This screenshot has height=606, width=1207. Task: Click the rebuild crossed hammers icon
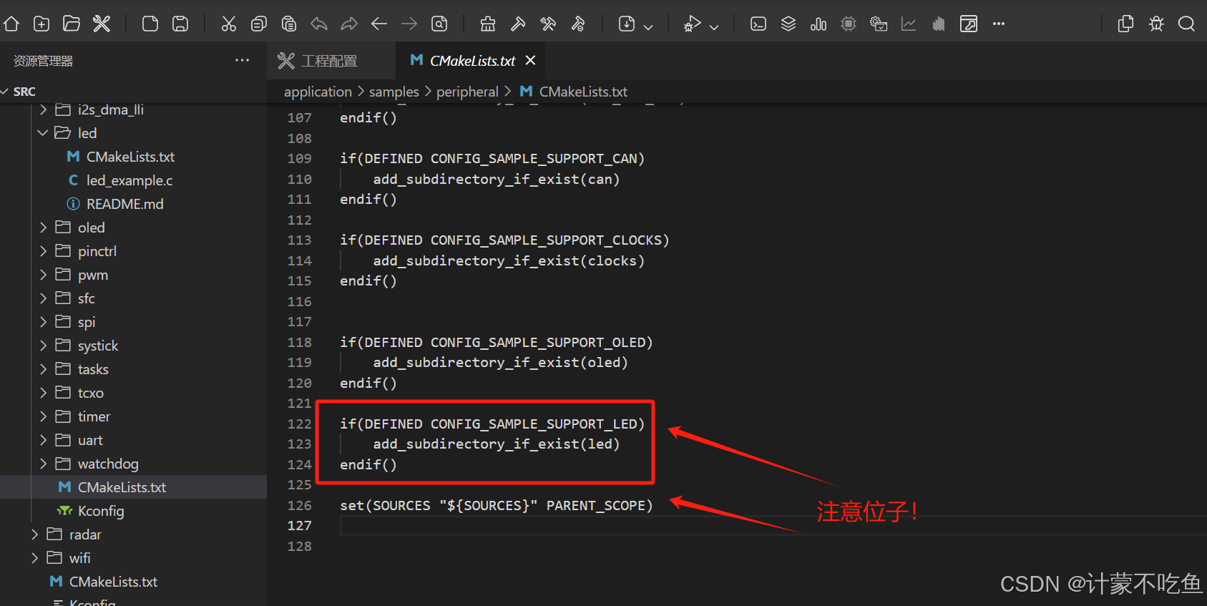pyautogui.click(x=548, y=24)
